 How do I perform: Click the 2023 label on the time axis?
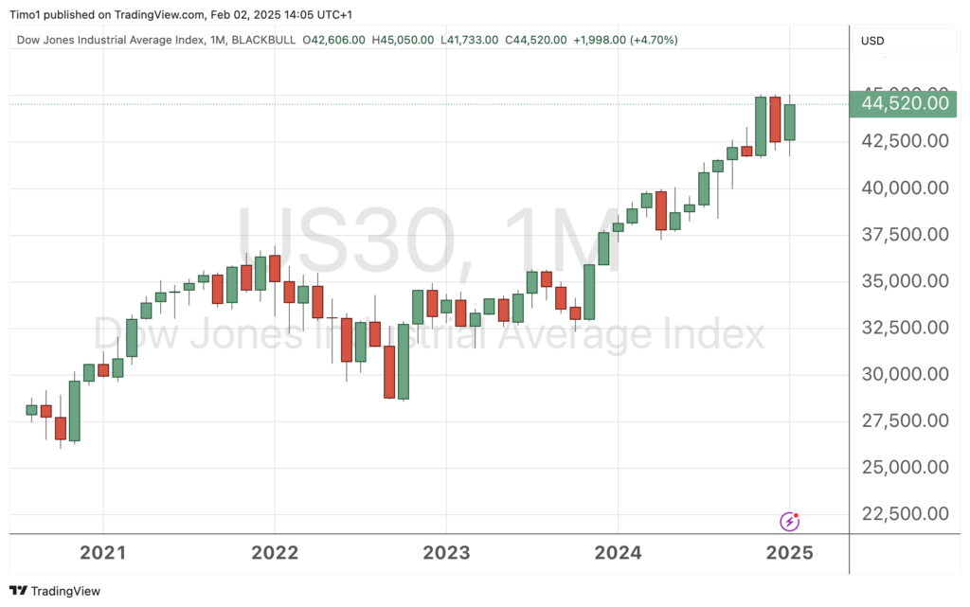446,553
